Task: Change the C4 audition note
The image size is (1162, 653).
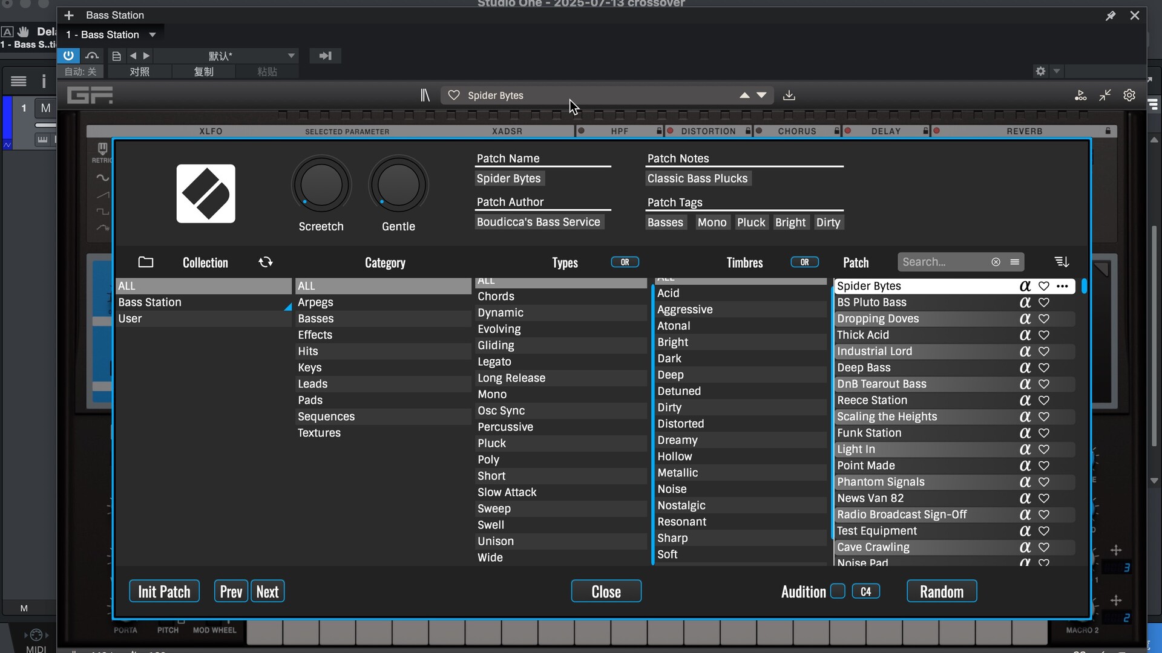Action: coord(866,591)
